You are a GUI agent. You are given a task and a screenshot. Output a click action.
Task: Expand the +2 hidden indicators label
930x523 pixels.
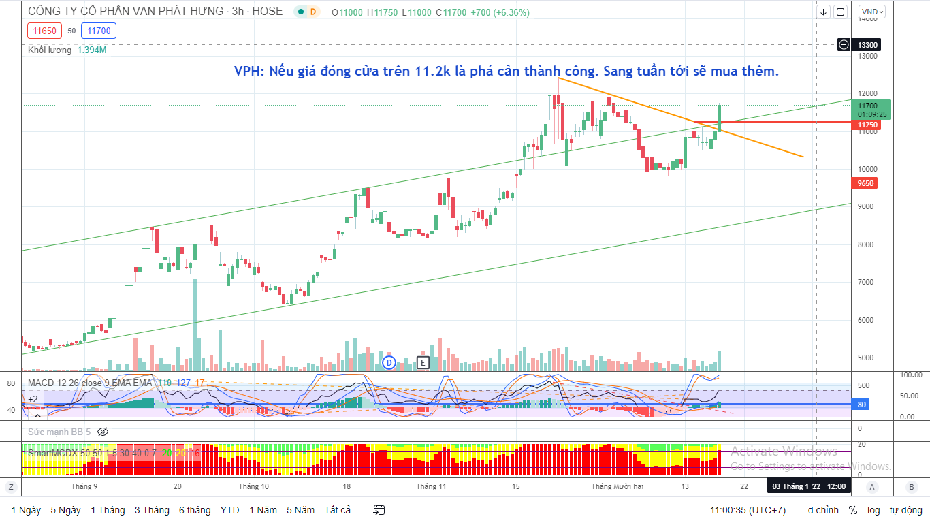coord(33,400)
